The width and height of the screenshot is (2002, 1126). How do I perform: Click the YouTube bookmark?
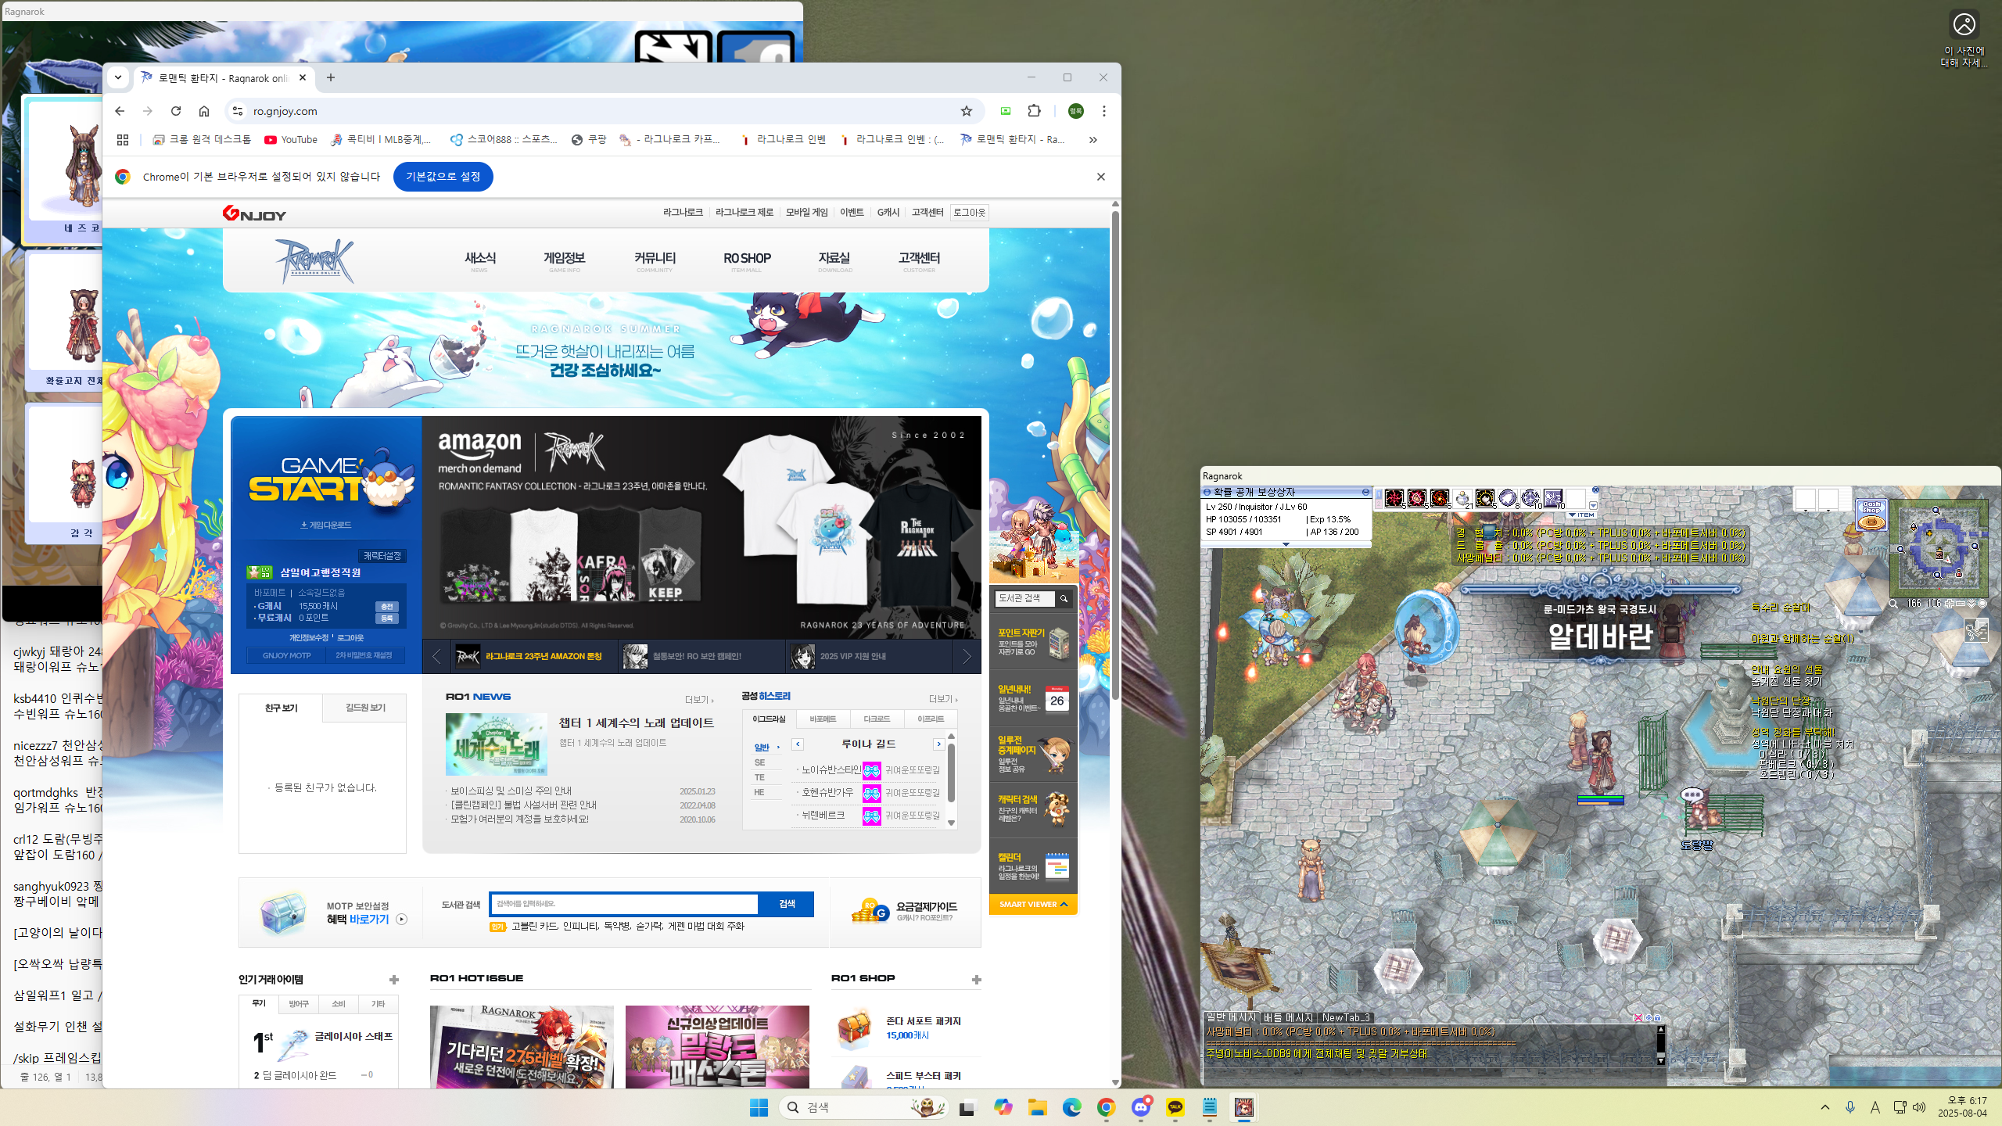point(291,140)
